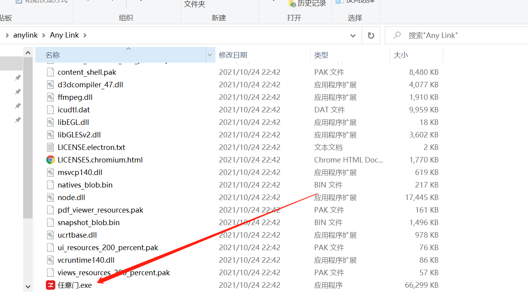528x303 pixels.
Task: Select the msvcp140.dll icon
Action: click(50, 172)
